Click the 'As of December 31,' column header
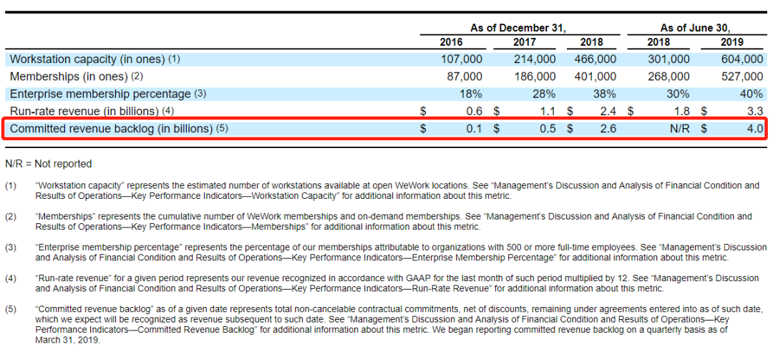 click(x=517, y=28)
